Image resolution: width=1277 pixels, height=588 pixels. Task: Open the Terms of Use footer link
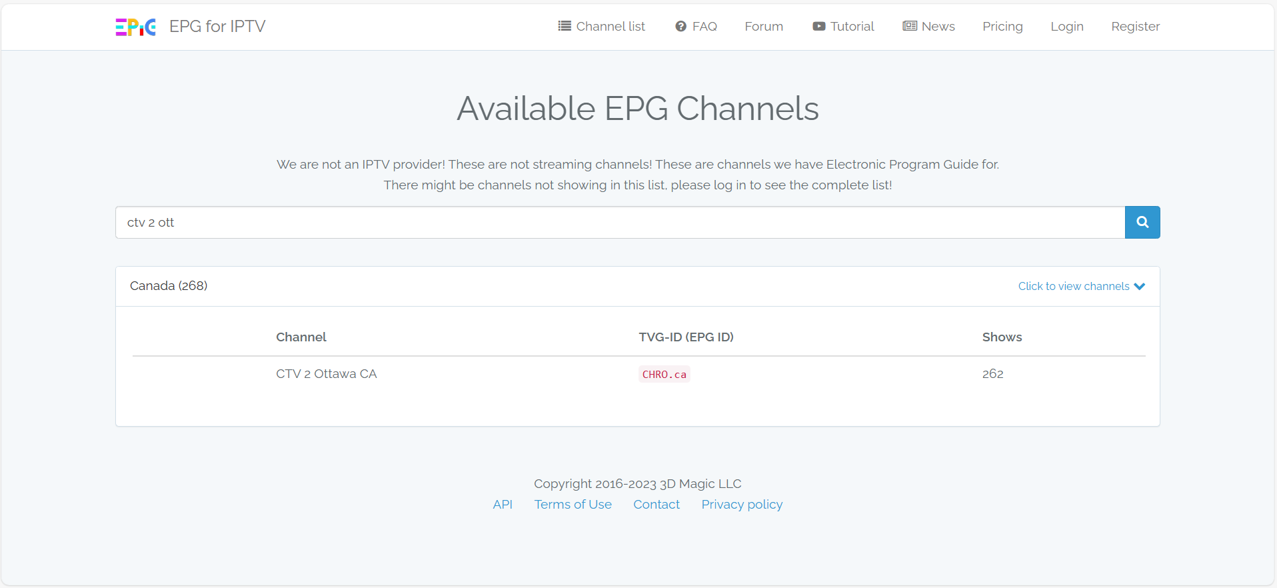573,505
